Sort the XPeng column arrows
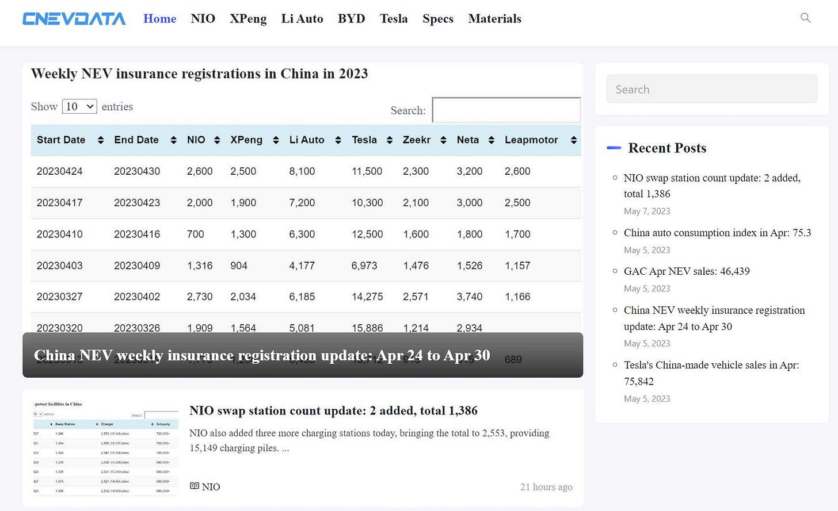Screen dimensions: 838x511 click(x=276, y=140)
